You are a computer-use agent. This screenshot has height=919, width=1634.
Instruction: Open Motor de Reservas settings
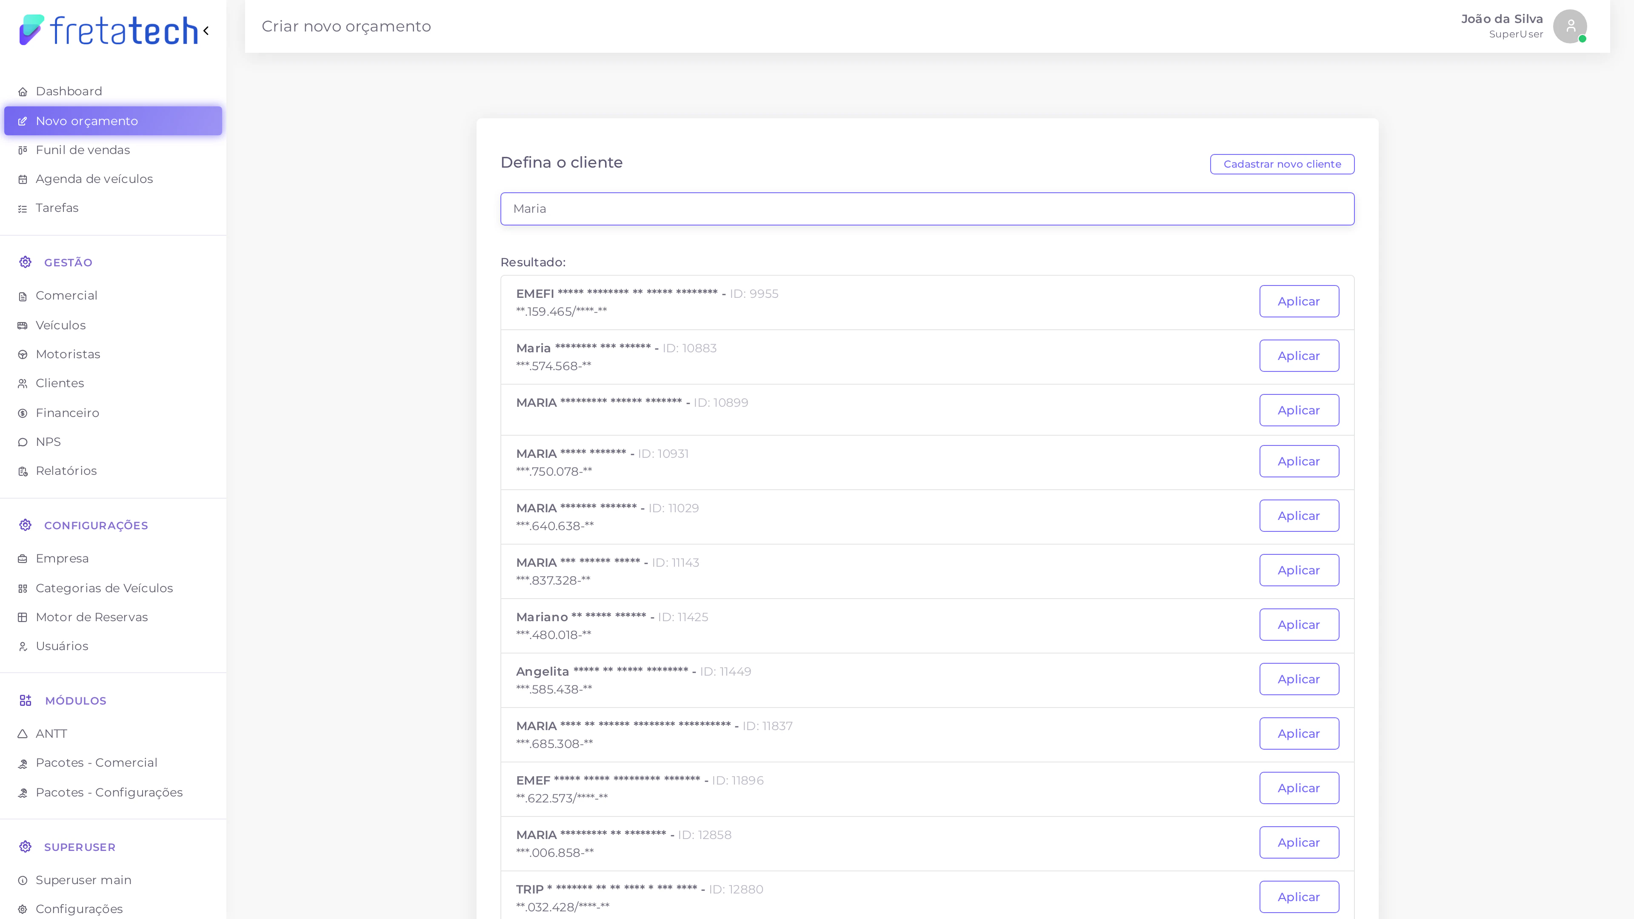pyautogui.click(x=91, y=617)
